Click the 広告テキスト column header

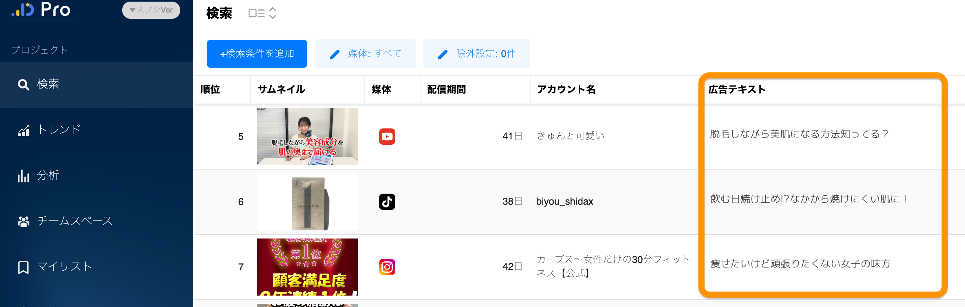[737, 89]
